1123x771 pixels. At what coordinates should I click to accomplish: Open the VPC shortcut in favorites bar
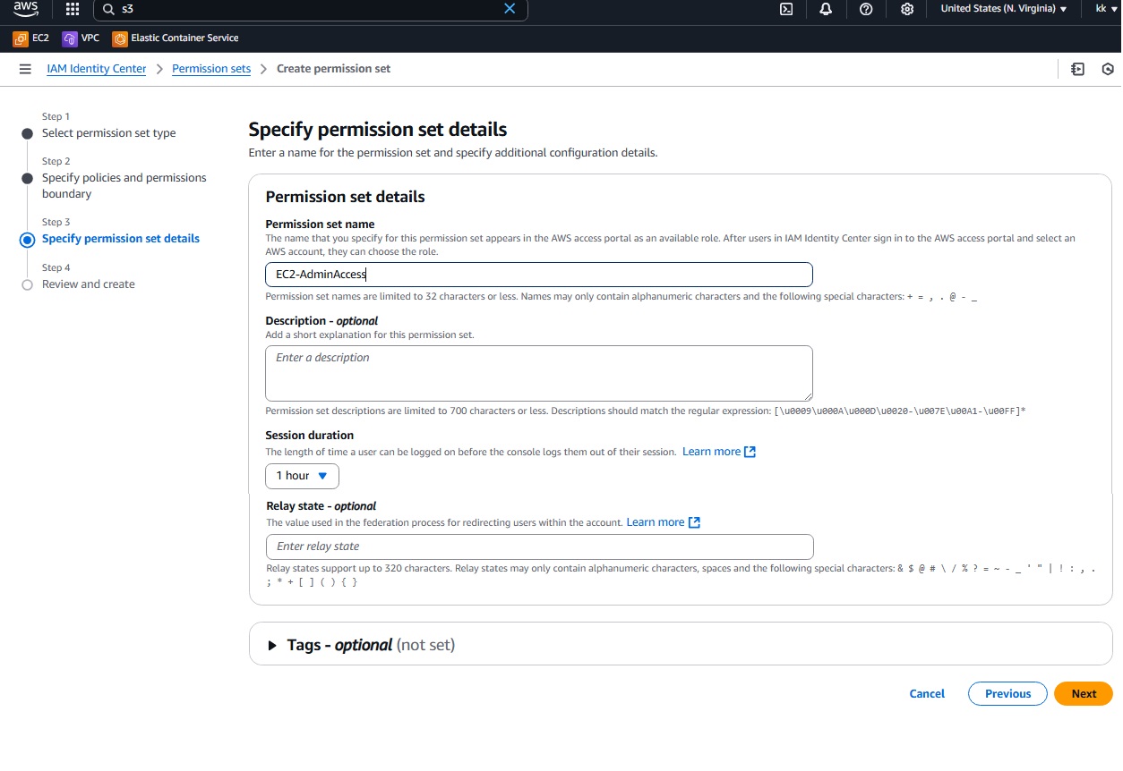pos(81,38)
